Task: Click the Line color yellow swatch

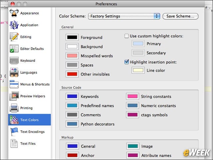Action: click(x=138, y=70)
